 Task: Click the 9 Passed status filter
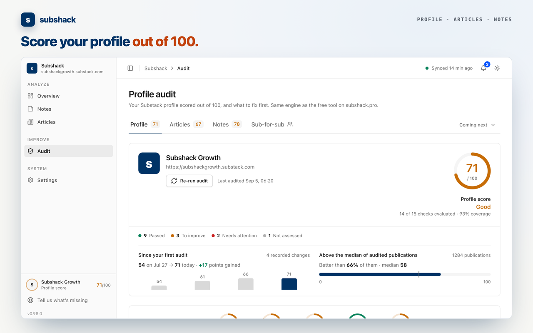coord(152,236)
